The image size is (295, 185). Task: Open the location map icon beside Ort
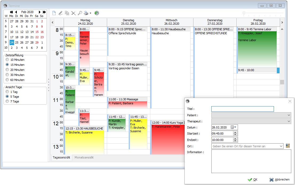tap(288, 146)
